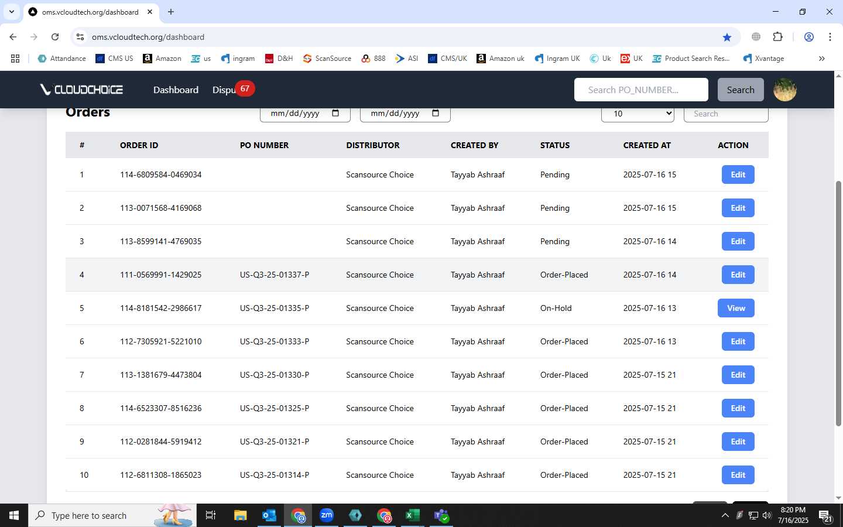Click the first mm/dd/yyyy date field

(x=305, y=114)
